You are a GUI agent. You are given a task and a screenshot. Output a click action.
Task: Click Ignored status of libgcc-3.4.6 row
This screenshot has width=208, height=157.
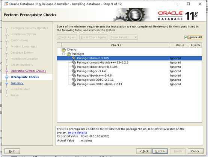pos(175,71)
